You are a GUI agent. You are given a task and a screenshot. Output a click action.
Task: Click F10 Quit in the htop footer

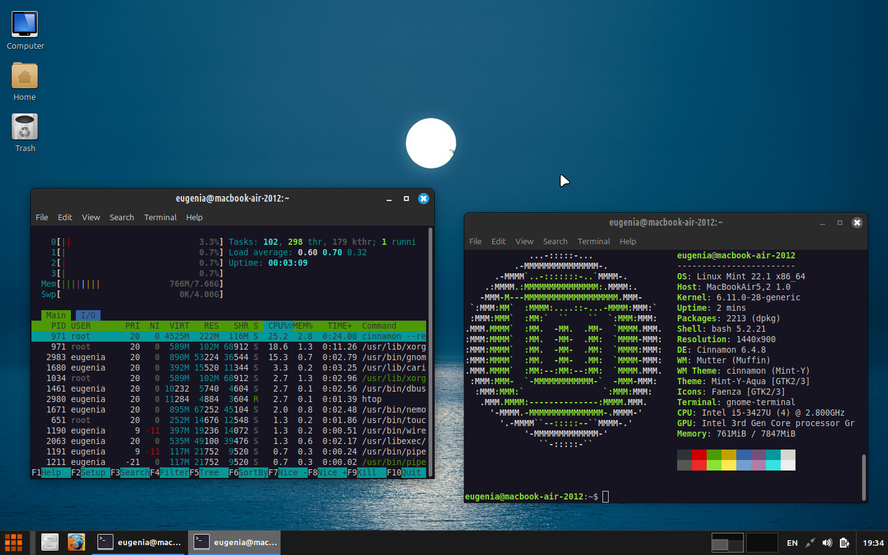pyautogui.click(x=406, y=472)
